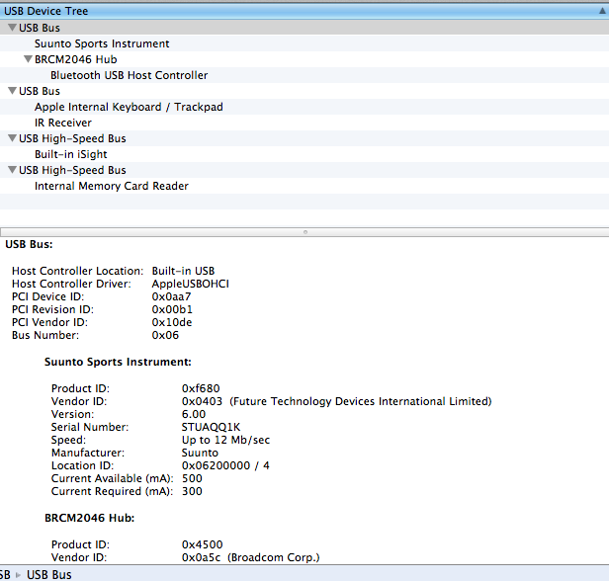Collapse the USB Bus containing Suunto Sports Instrument

pyautogui.click(x=11, y=28)
